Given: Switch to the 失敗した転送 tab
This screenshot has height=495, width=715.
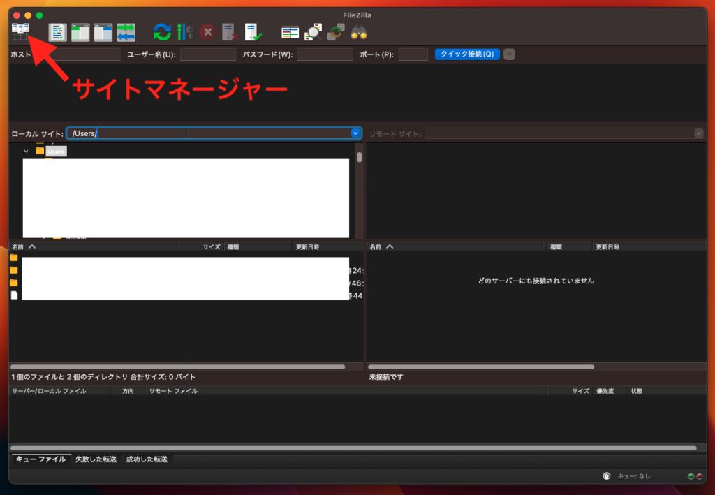Looking at the screenshot, I should [96, 459].
